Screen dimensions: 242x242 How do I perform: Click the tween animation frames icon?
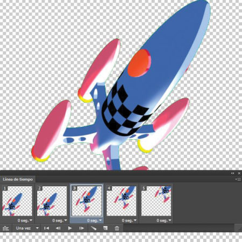click(94, 228)
